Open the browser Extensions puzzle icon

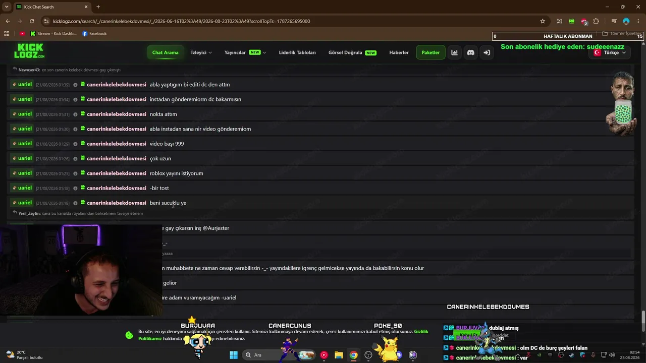[x=596, y=21]
